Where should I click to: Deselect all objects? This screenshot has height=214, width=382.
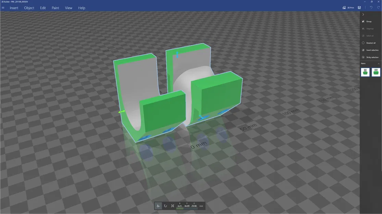pos(369,43)
